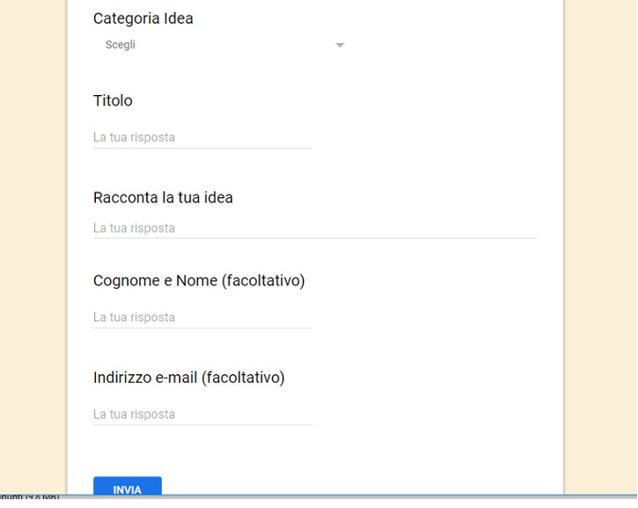Image resolution: width=638 pixels, height=508 pixels.
Task: Click the 'Categoria Idea' question label
Action: (x=143, y=18)
